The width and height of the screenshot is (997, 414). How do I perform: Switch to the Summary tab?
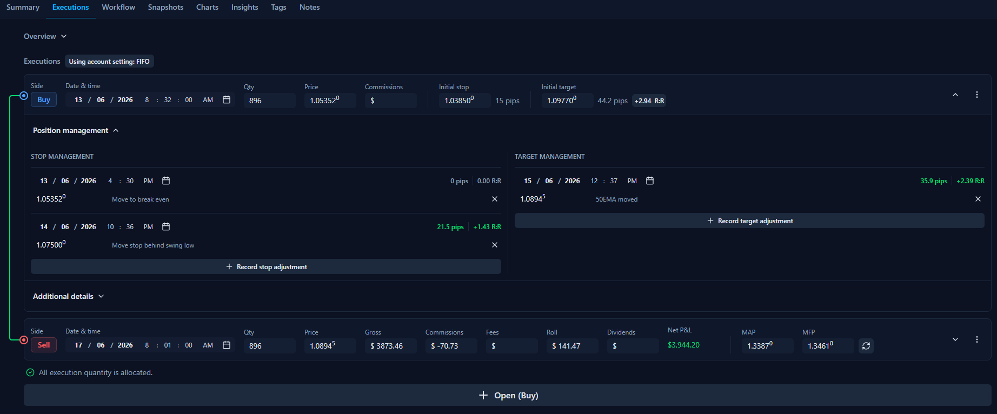point(23,7)
